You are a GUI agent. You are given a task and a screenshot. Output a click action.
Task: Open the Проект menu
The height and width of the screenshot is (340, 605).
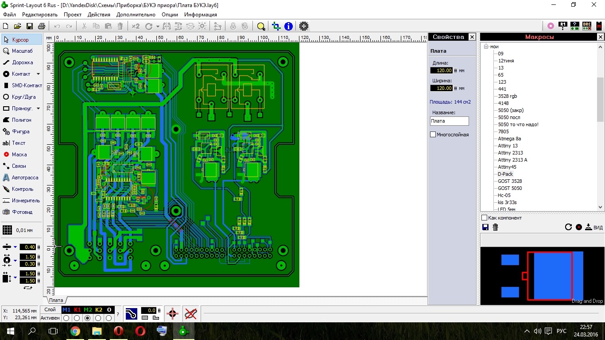pyautogui.click(x=73, y=14)
